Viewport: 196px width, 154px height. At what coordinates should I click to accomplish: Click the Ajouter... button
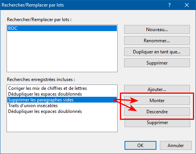tap(157, 89)
